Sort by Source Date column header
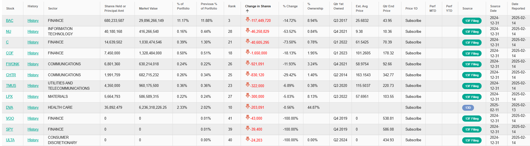The width and height of the screenshot is (530, 146). click(x=495, y=8)
